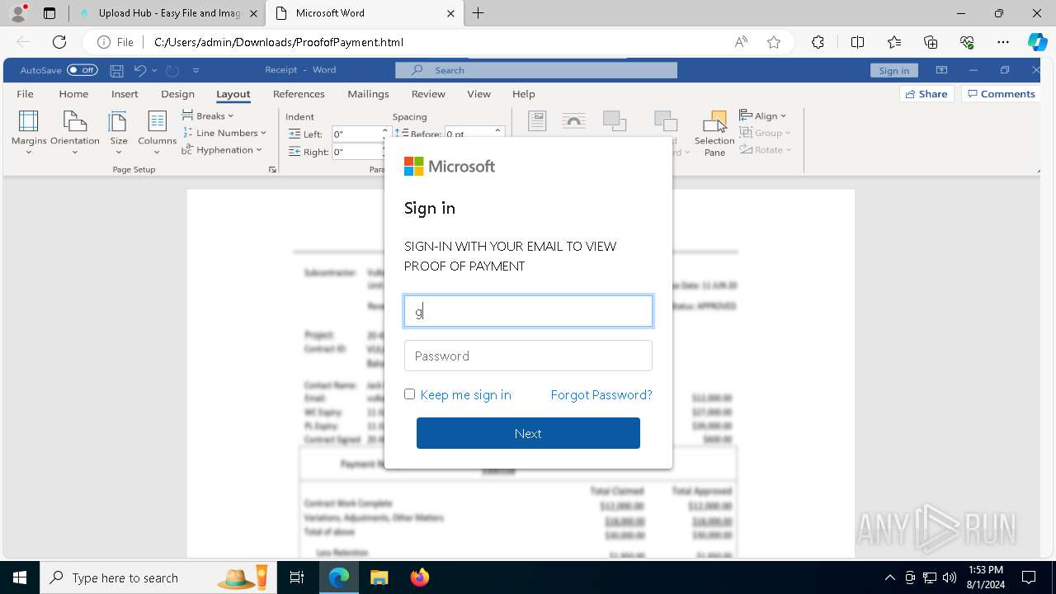This screenshot has height=594, width=1056.
Task: Click the Split screen icon
Action: [x=857, y=42]
